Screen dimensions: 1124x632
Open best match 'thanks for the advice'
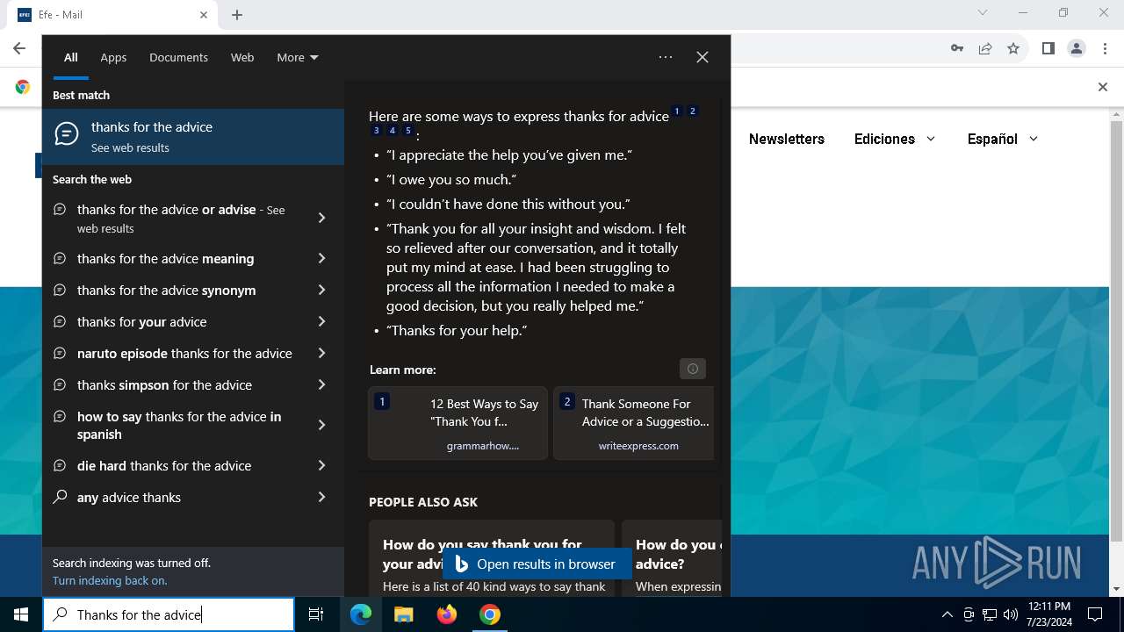[x=193, y=137]
